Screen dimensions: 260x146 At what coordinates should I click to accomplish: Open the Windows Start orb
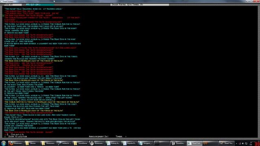3,143
